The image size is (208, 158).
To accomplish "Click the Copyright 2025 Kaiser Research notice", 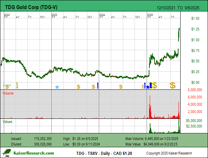I will tap(169, 153).
